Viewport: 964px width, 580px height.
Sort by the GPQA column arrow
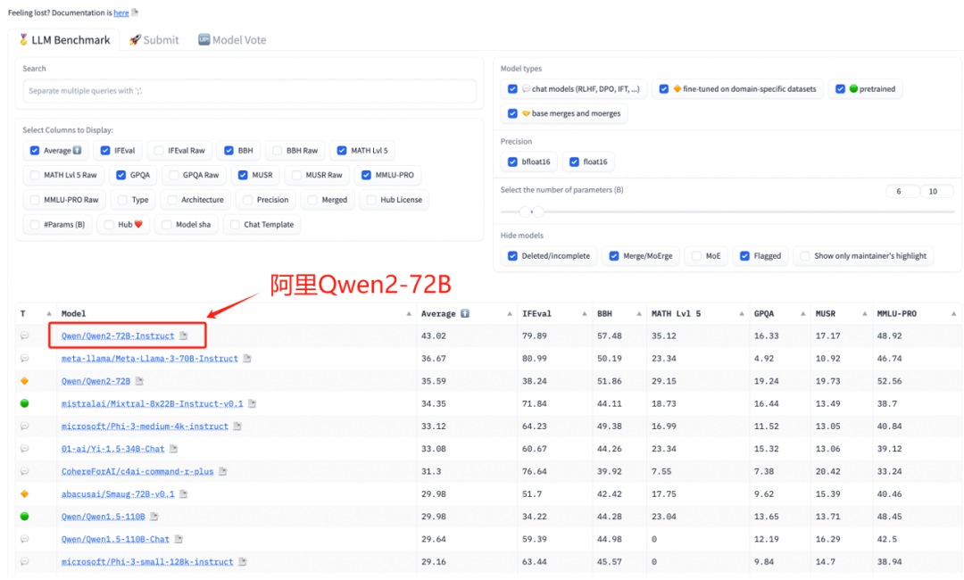[x=803, y=314]
